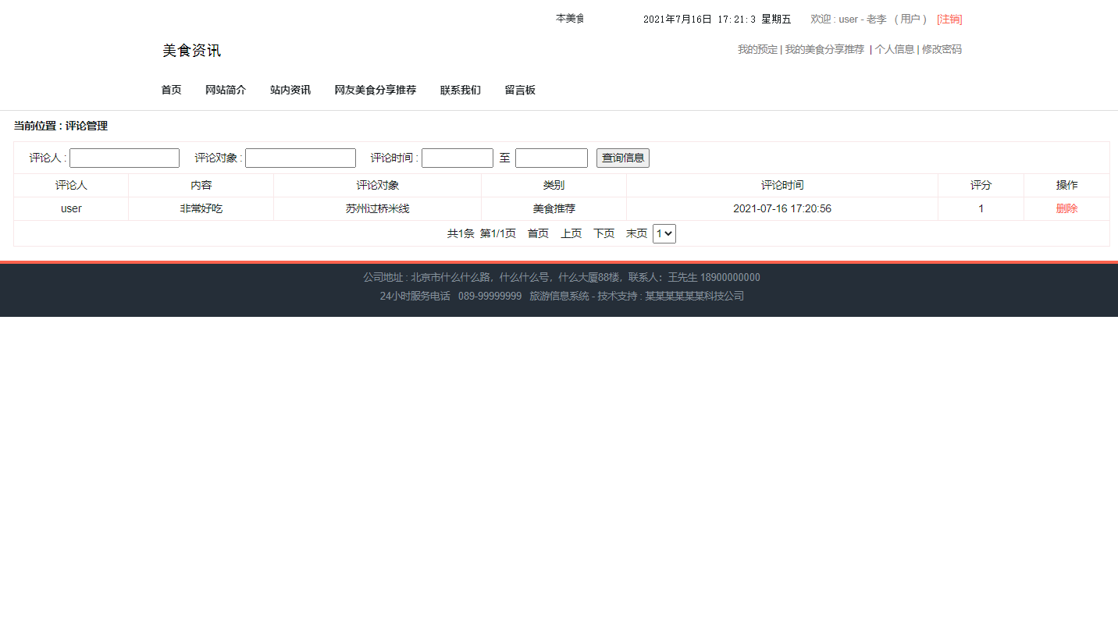Click the 查询信息 search button

point(623,158)
